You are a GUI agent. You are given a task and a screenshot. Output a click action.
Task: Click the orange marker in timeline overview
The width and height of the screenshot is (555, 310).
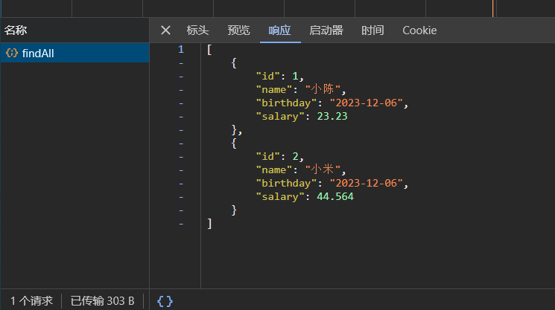pyautogui.click(x=492, y=8)
